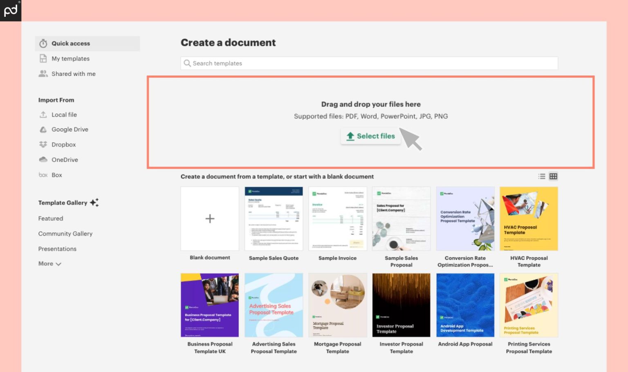628x372 pixels.
Task: Open the Google Drive import option
Action: 70,129
